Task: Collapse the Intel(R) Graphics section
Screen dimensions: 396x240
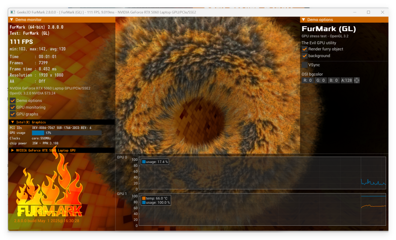Action: 12,122
